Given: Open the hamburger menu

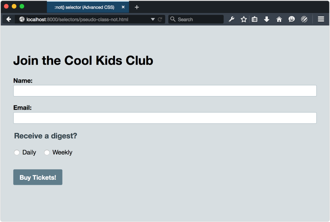Looking at the screenshot, I should 321,19.
